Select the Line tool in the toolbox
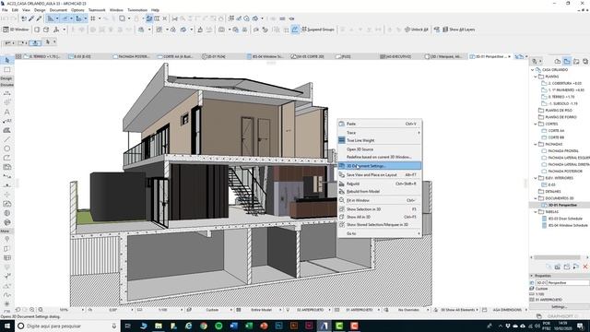Viewport: 590px width, 332px height. pyautogui.click(x=6, y=139)
